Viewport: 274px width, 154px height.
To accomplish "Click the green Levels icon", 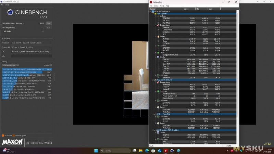I will (158, 52).
